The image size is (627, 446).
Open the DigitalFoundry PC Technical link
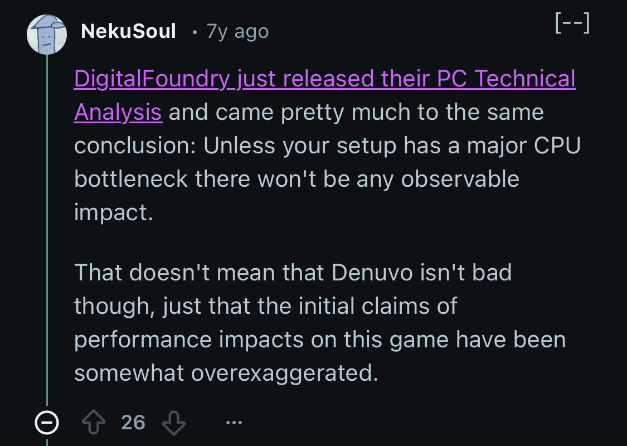click(324, 79)
